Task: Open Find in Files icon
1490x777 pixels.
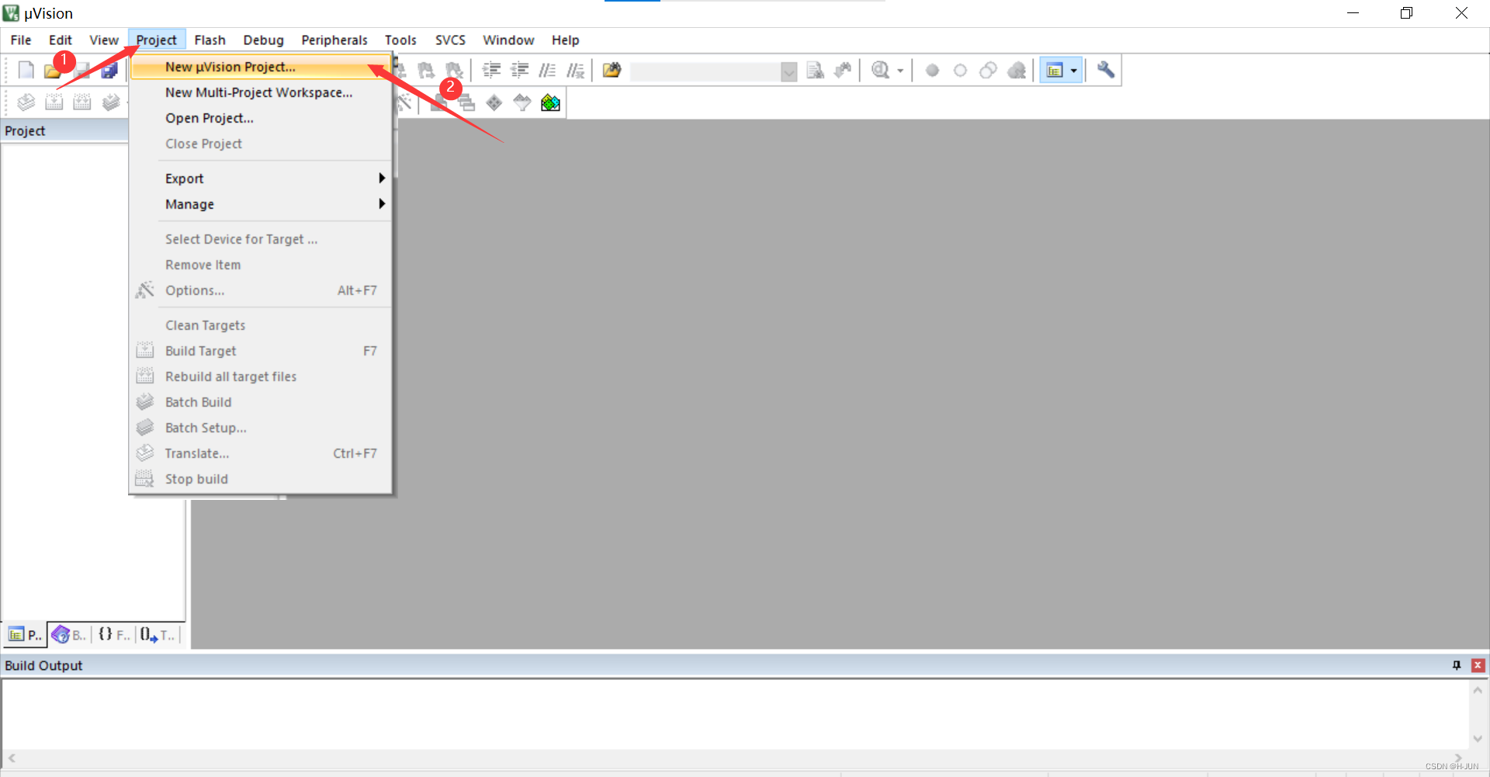Action: click(x=612, y=71)
